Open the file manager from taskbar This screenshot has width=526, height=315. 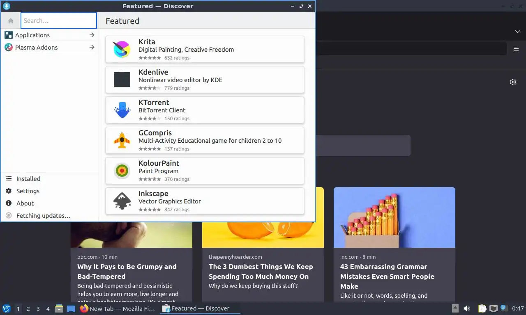(59, 309)
